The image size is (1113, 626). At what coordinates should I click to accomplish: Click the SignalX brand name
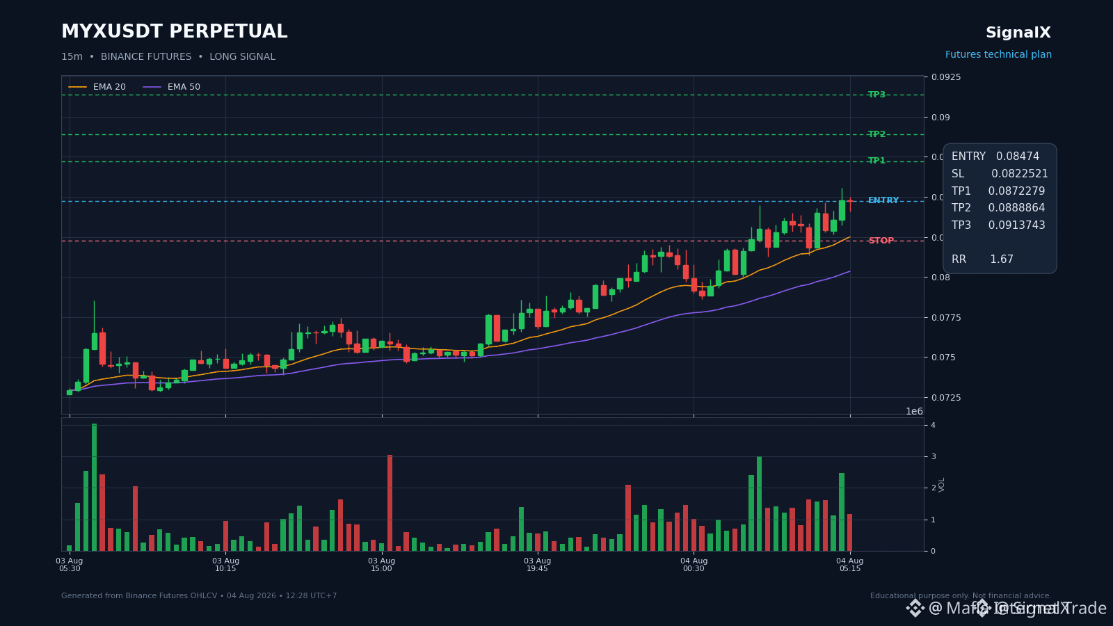(x=1018, y=33)
